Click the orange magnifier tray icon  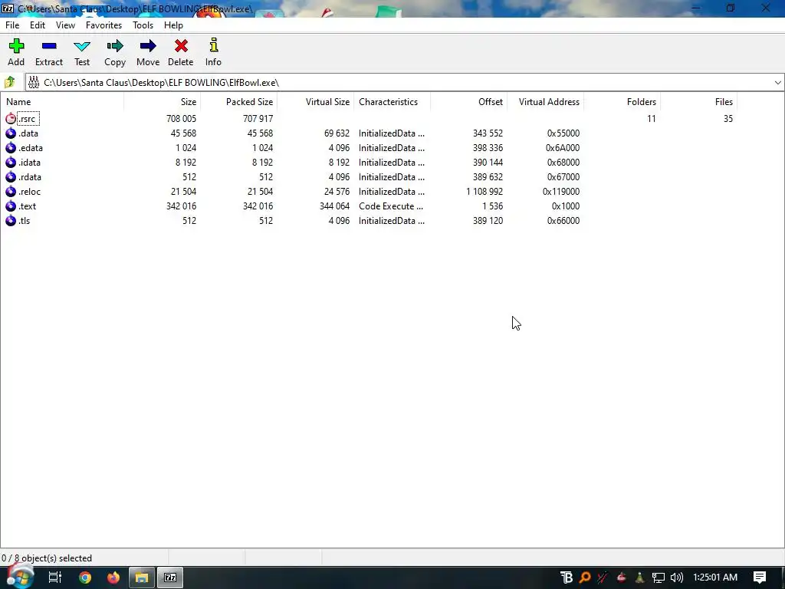pos(585,577)
